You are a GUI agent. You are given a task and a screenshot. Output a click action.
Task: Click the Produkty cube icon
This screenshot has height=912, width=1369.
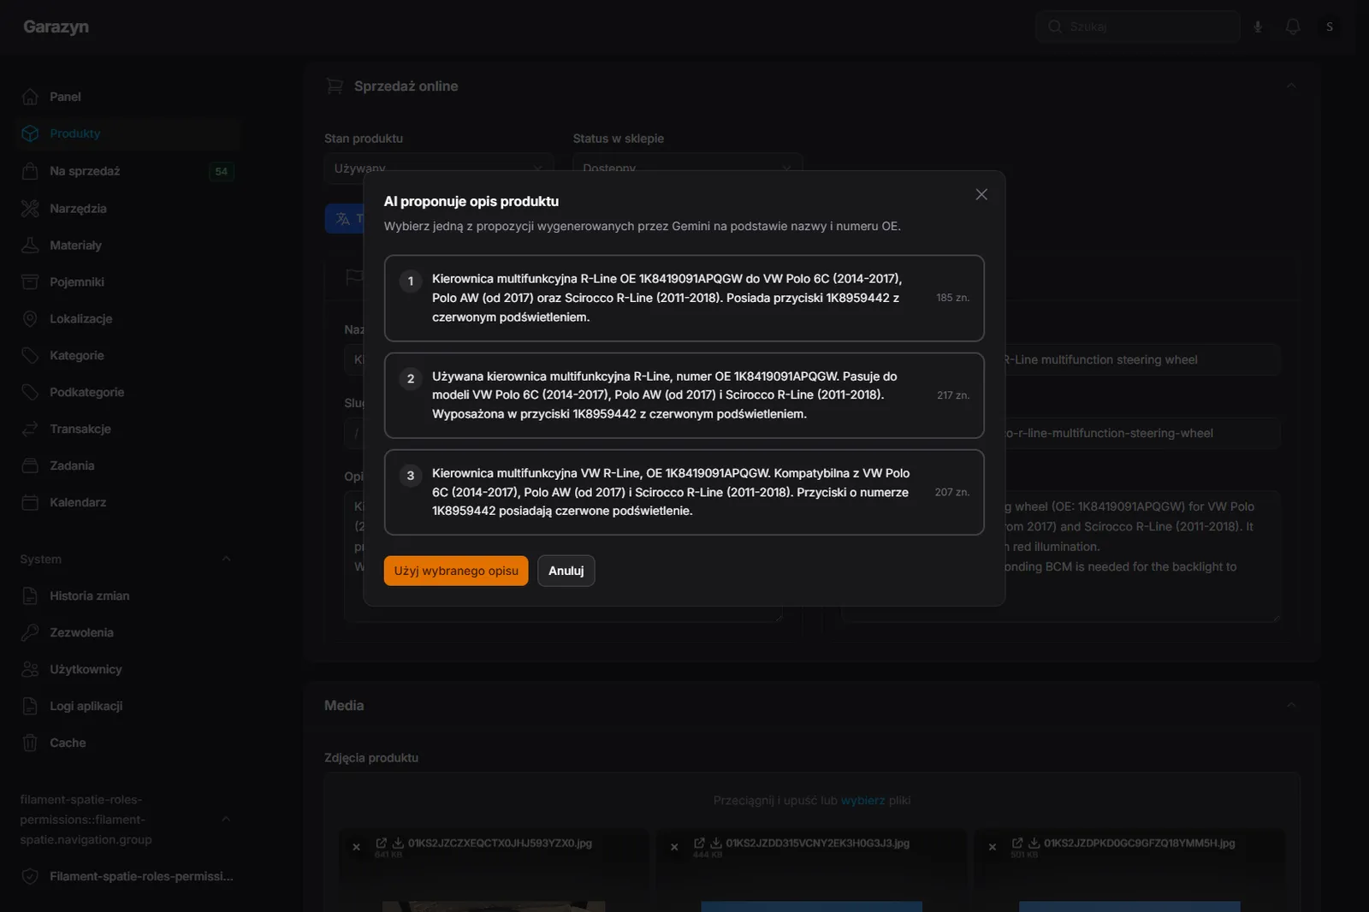[x=30, y=133]
